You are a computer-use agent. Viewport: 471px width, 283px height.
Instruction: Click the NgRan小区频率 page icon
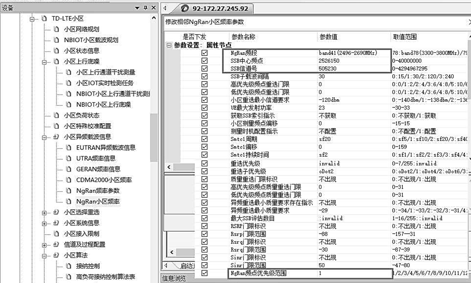(x=69, y=202)
